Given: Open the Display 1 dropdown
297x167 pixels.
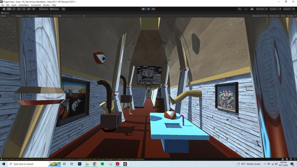Looking at the screenshot, I should click(x=20, y=16).
